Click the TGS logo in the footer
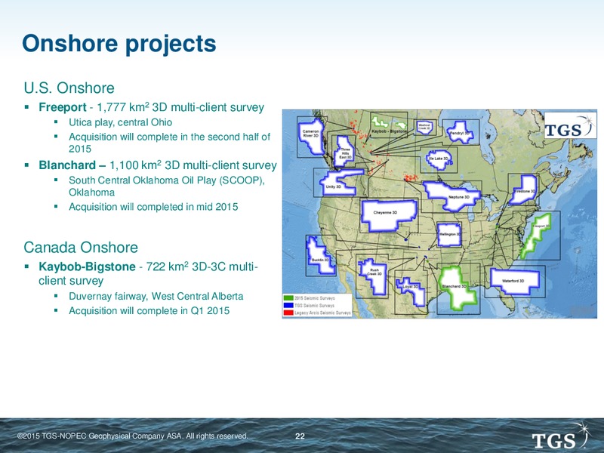604x453 pixels. pyautogui.click(x=562, y=436)
